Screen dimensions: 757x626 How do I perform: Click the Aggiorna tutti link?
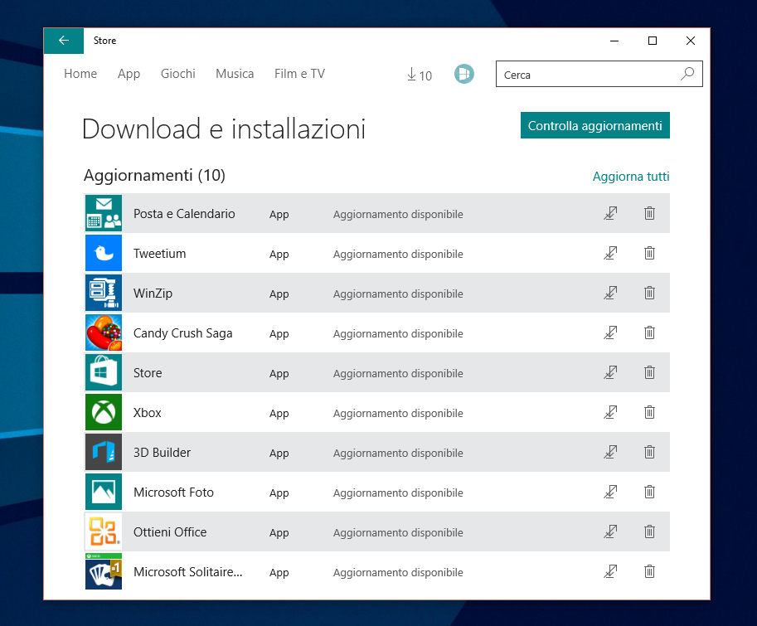point(630,176)
